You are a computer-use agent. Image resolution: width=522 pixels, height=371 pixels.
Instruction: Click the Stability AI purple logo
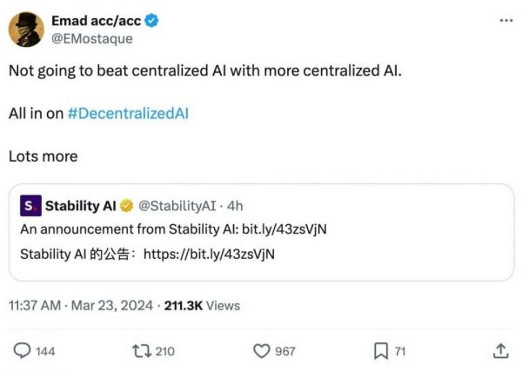[30, 206]
